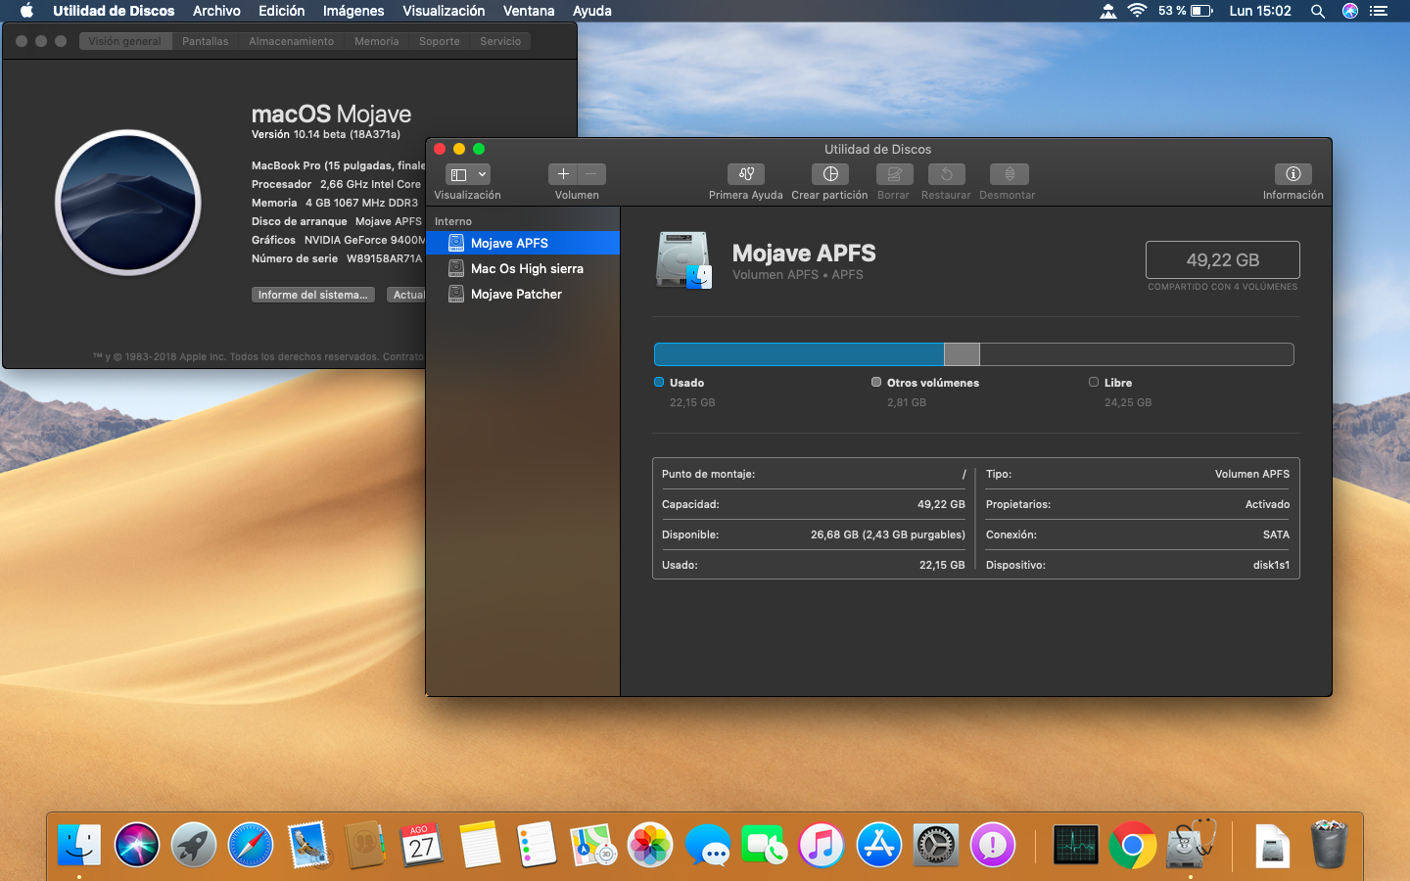Click the Restaurar toolbar icon

(947, 174)
